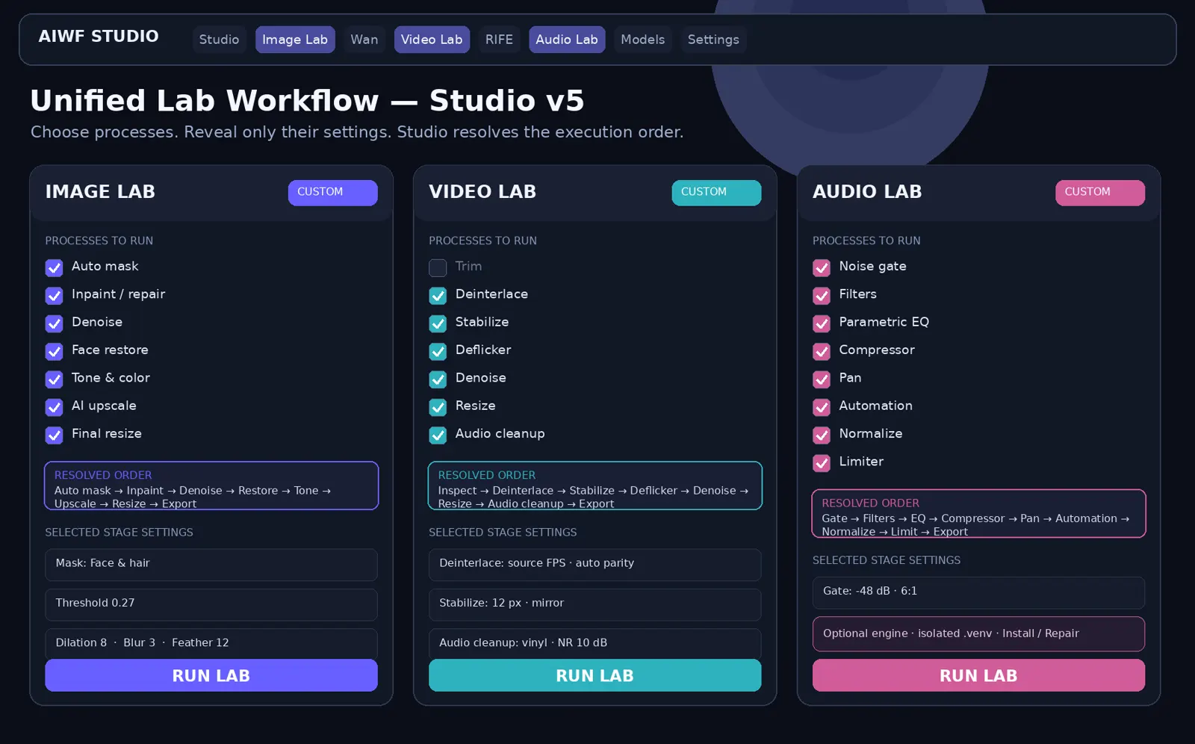Disable Automation process
Viewport: 1195px width, 744px height.
click(x=822, y=407)
